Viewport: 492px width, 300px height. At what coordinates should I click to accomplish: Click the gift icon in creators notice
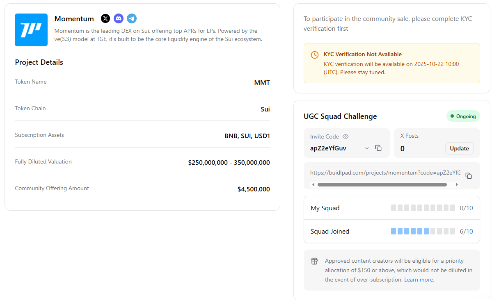point(314,261)
